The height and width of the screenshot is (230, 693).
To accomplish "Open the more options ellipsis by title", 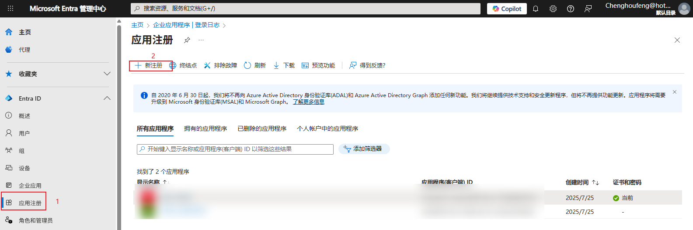I will pos(201,40).
